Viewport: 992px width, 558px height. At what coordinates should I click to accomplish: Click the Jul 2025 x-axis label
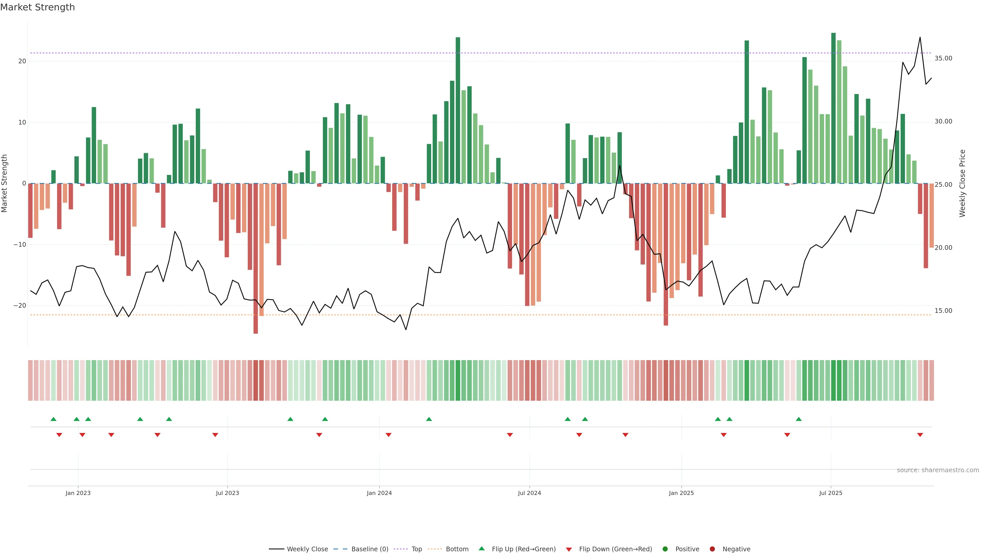coord(831,493)
